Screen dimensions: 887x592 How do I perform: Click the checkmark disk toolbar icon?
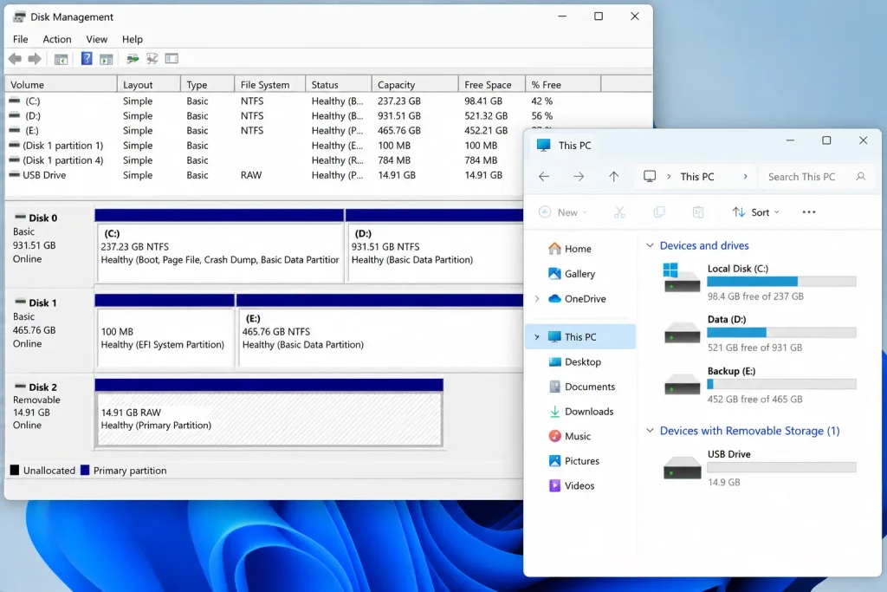pos(152,59)
